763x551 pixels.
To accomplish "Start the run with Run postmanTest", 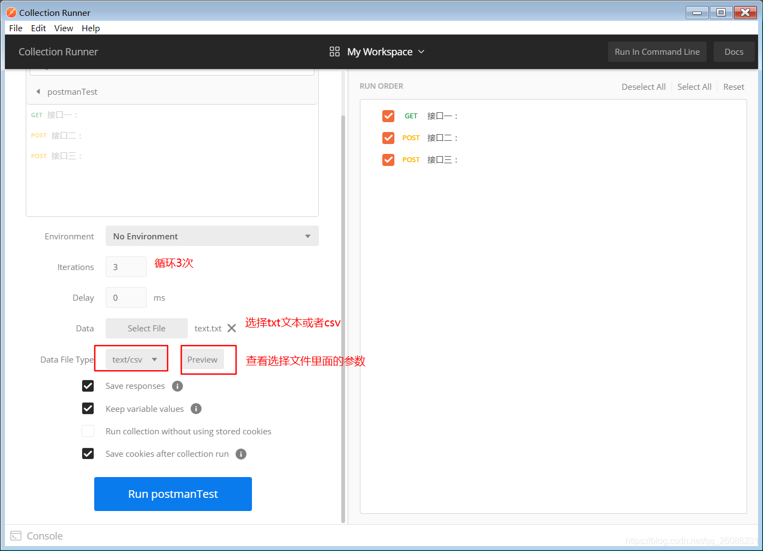I will [173, 494].
